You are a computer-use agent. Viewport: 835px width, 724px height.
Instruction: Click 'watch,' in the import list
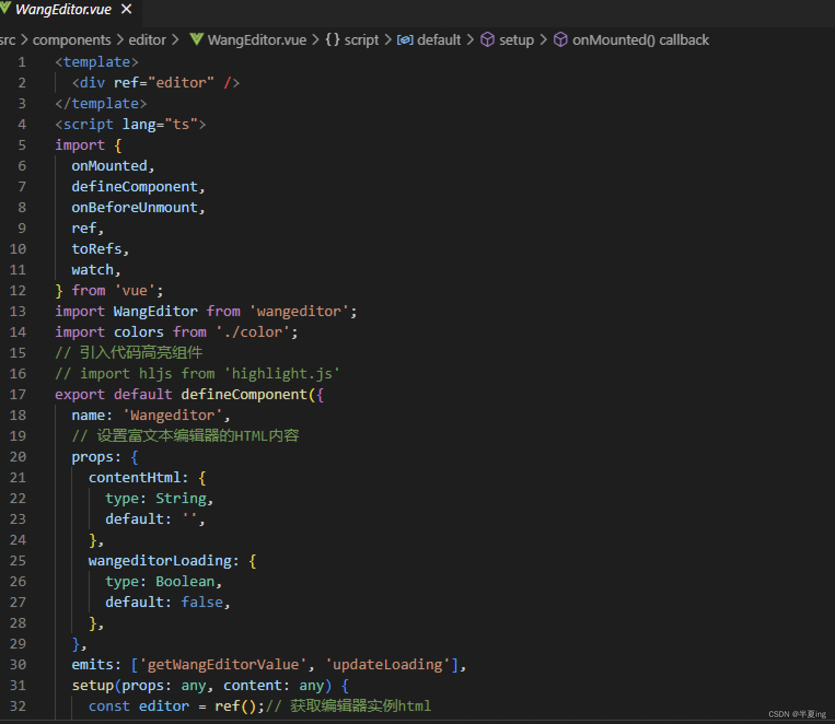click(96, 270)
